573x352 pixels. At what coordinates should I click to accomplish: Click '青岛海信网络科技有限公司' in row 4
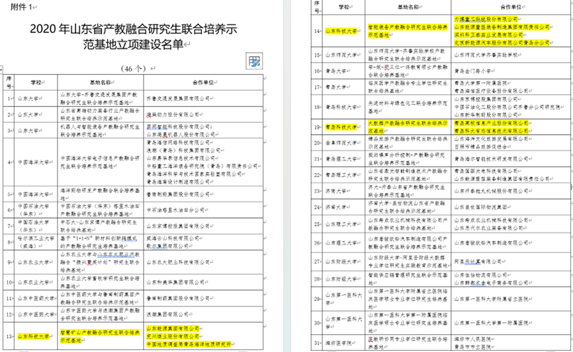click(x=178, y=143)
